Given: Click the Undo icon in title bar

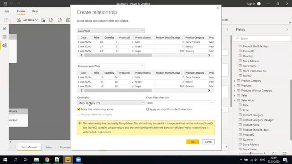Looking at the screenshot, I should pos(12,4).
